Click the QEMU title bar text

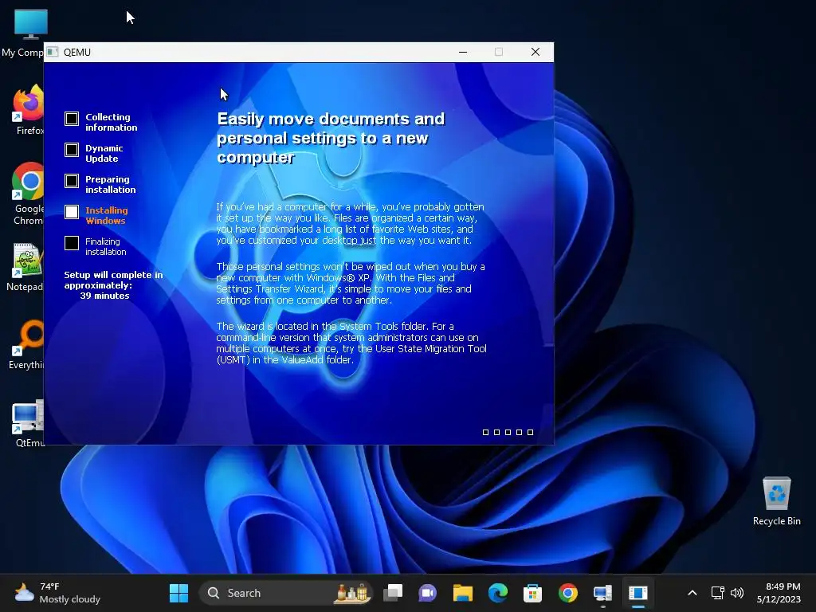point(77,52)
